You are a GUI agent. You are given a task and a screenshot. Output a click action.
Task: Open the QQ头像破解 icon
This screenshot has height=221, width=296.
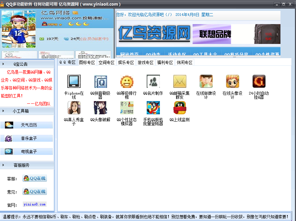(x=100, y=108)
